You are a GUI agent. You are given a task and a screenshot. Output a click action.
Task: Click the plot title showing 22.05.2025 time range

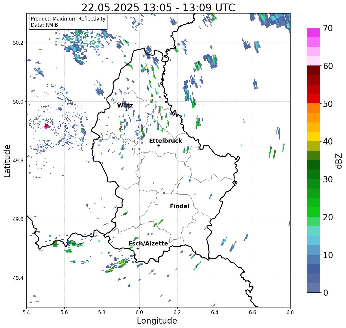point(158,8)
